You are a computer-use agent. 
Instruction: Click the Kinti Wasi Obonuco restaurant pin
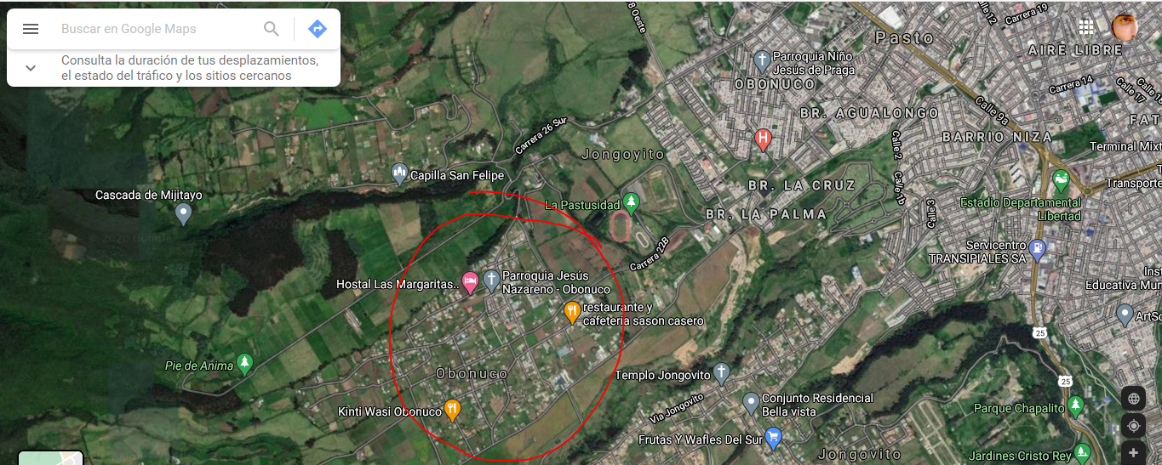(x=452, y=410)
